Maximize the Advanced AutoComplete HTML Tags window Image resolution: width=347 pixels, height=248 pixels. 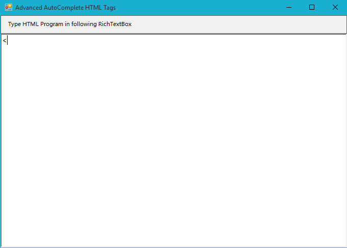point(312,8)
